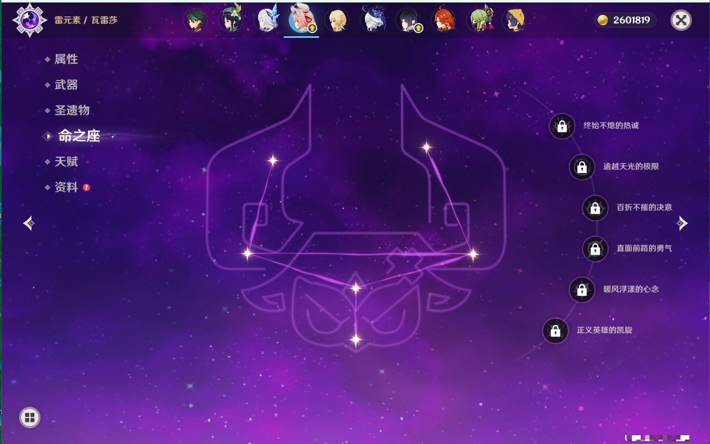Open constellation label 暖风浮漾的心念
The image size is (710, 444).
pos(631,289)
